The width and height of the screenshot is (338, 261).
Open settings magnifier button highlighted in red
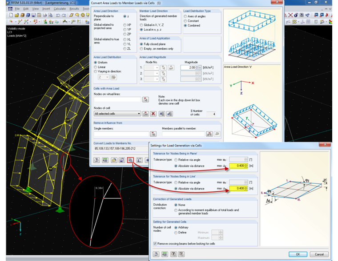click(130, 160)
